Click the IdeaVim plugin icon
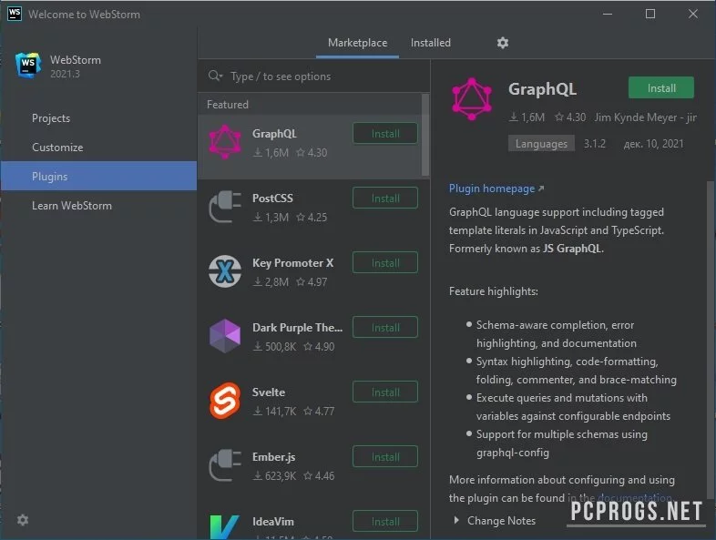716x540 pixels. coord(225,526)
